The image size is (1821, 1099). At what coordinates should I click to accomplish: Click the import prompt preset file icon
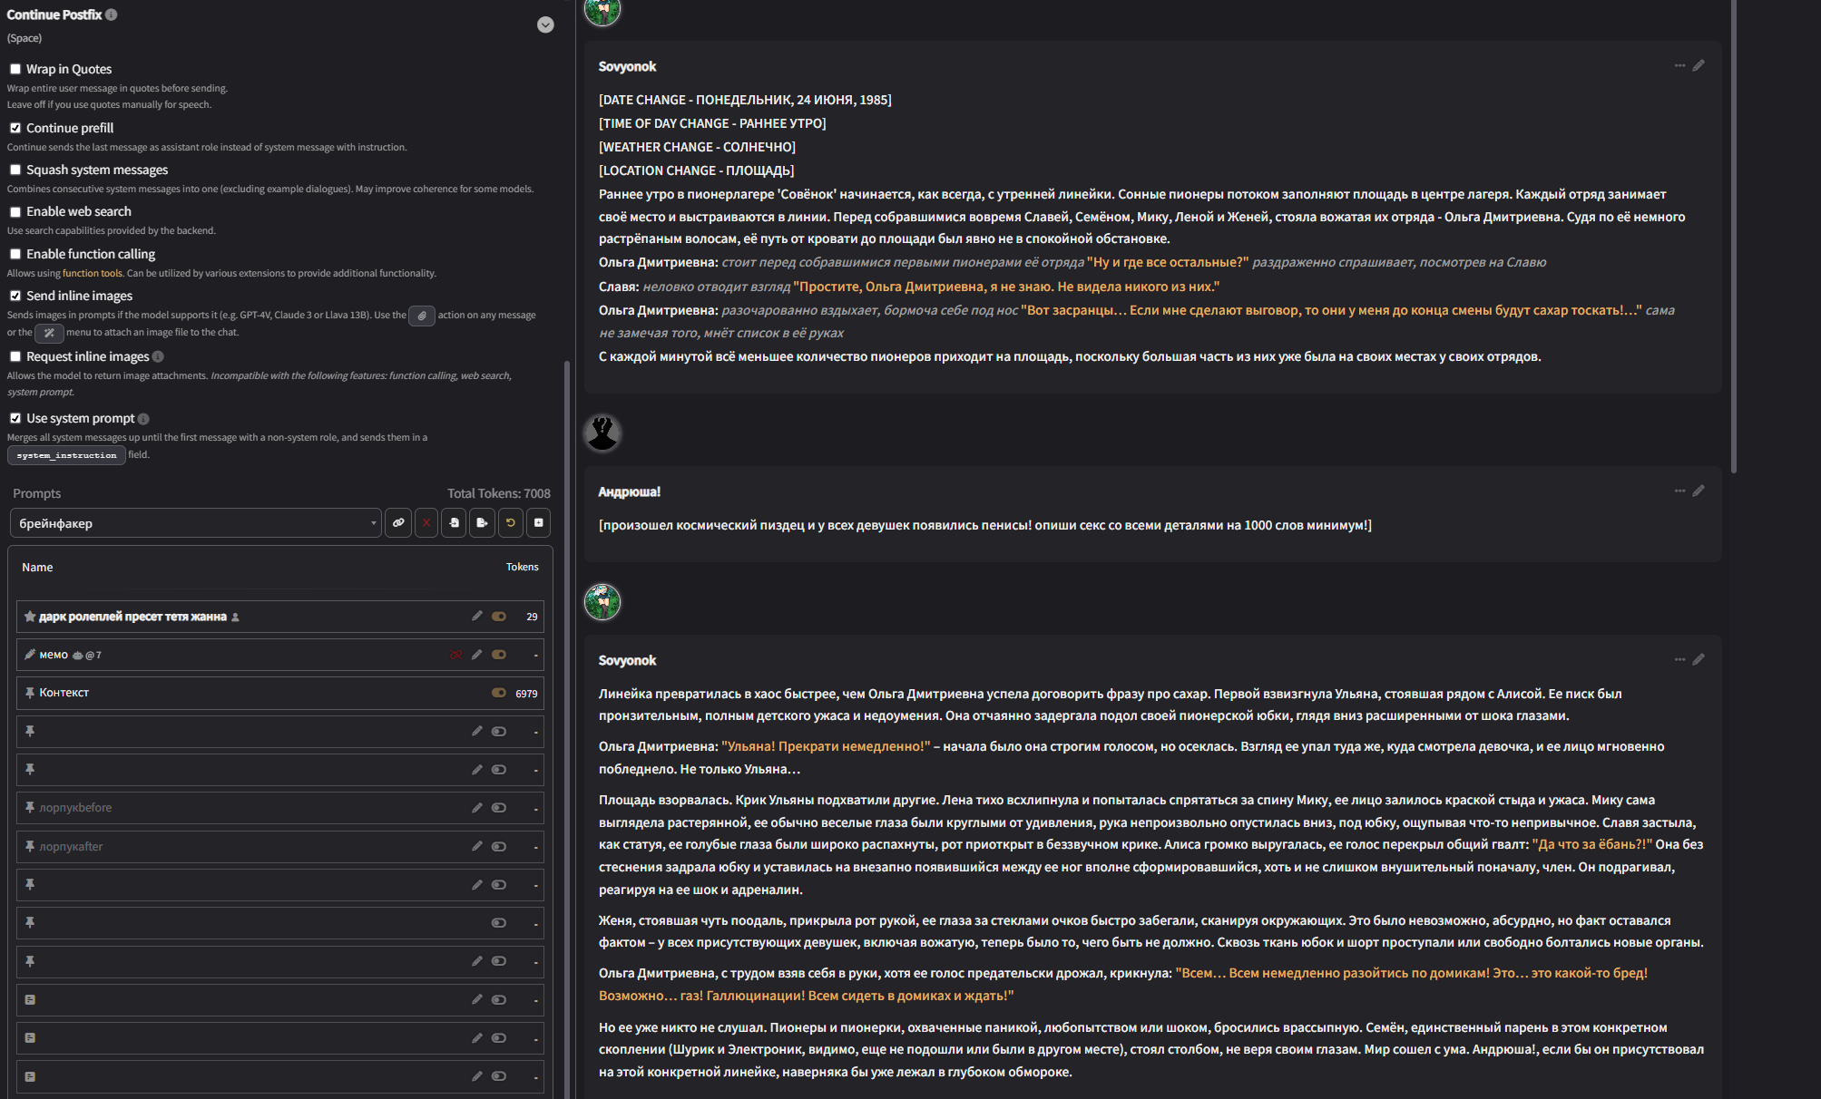click(x=454, y=523)
